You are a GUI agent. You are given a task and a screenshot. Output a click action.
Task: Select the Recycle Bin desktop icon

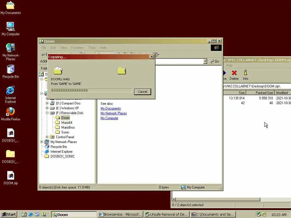pyautogui.click(x=11, y=72)
